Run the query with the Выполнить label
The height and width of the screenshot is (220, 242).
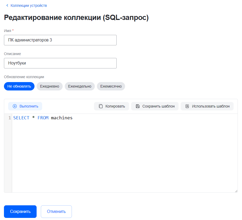29,106
